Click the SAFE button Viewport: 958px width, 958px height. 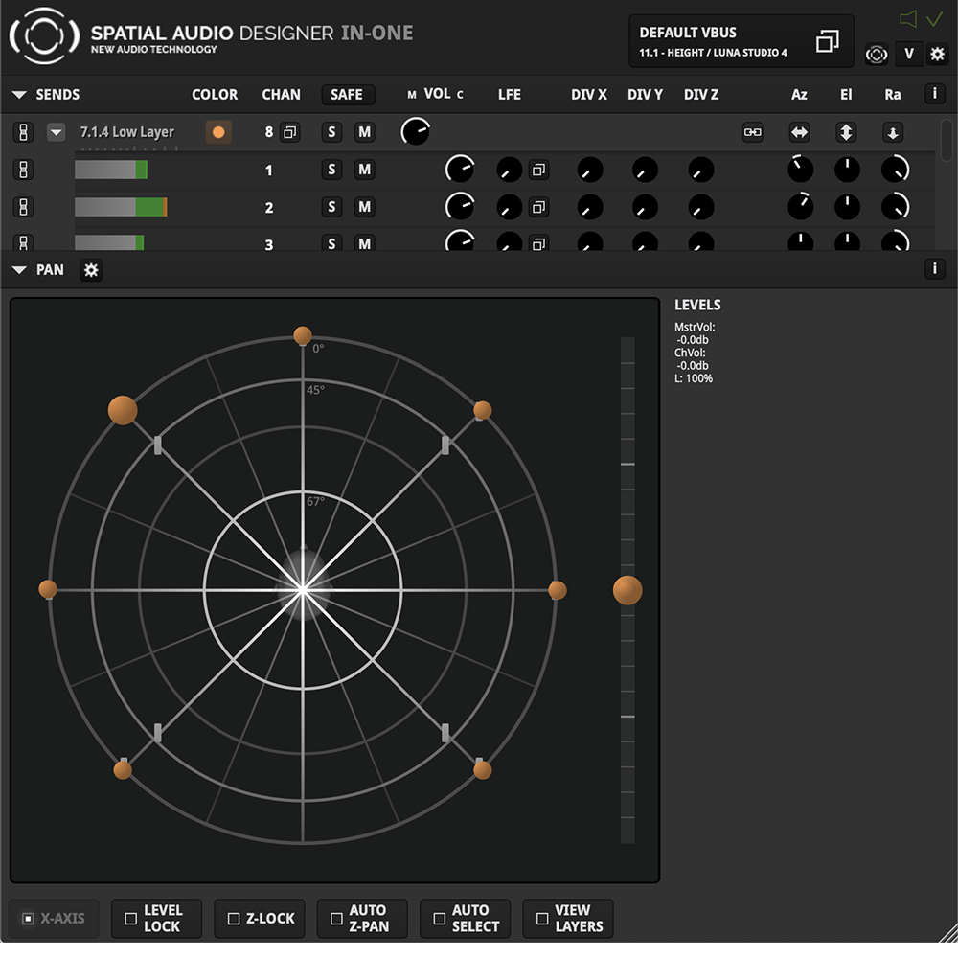coord(348,94)
